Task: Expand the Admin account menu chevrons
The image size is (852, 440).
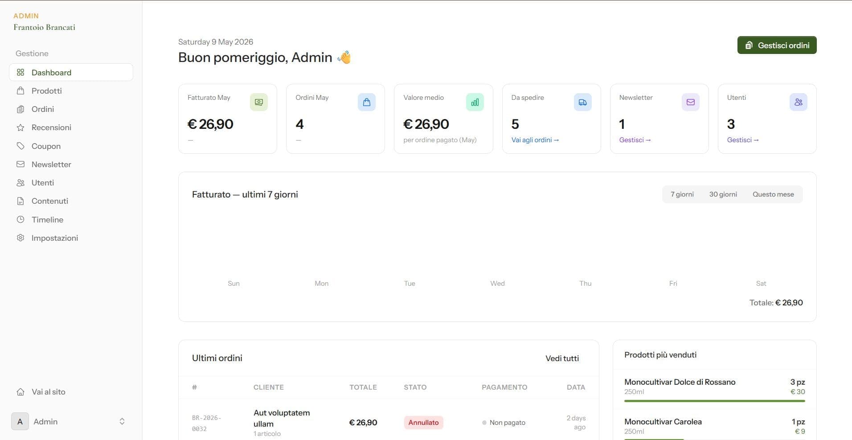Action: click(122, 421)
